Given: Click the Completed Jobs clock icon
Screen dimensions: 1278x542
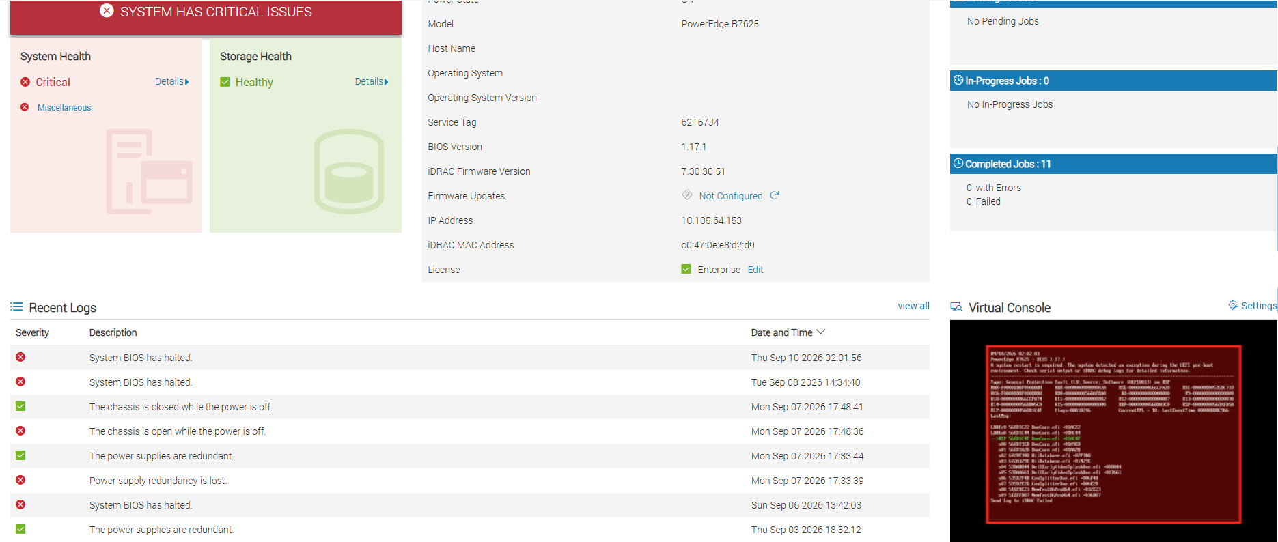Looking at the screenshot, I should click(x=958, y=163).
